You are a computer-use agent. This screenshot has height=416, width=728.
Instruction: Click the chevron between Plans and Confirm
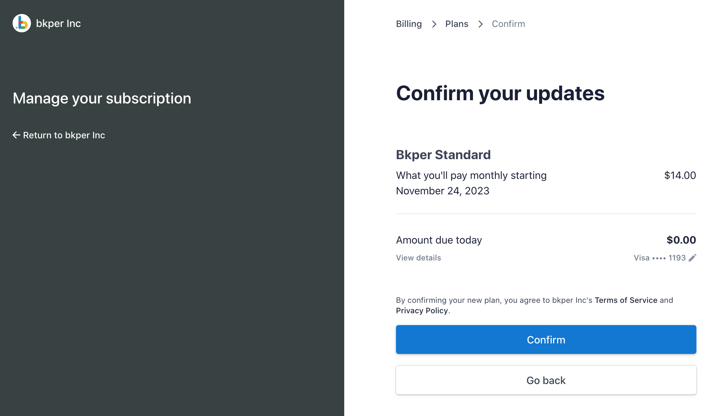[480, 24]
